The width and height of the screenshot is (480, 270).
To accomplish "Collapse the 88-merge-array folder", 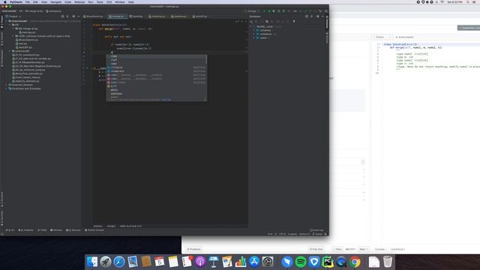I will (13, 28).
